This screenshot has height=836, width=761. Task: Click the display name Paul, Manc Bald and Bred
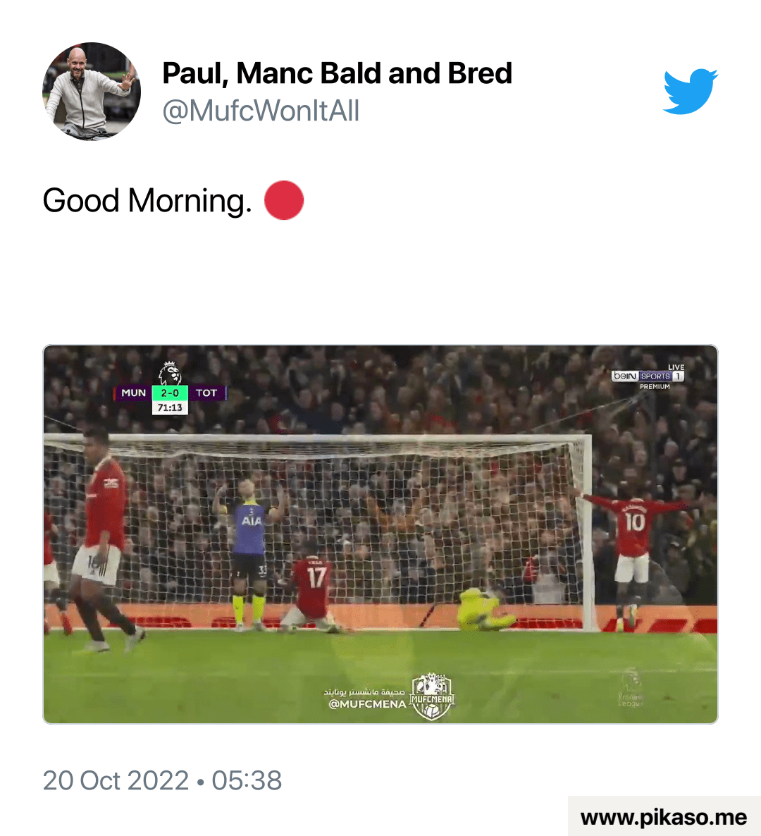coord(337,73)
